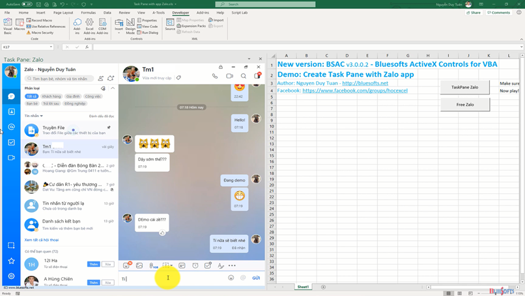Open Zalo contacts icon in sidebar
The width and height of the screenshot is (525, 296).
point(11,112)
